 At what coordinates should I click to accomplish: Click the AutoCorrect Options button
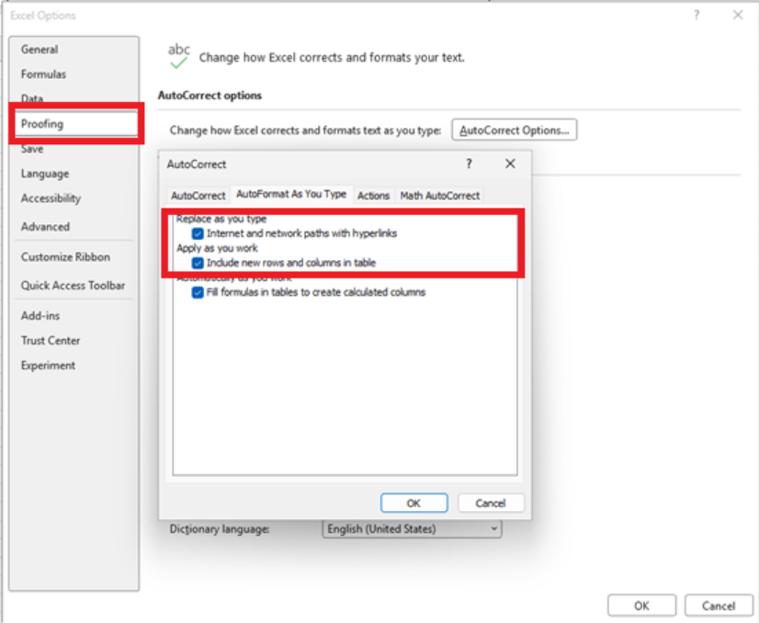[514, 130]
